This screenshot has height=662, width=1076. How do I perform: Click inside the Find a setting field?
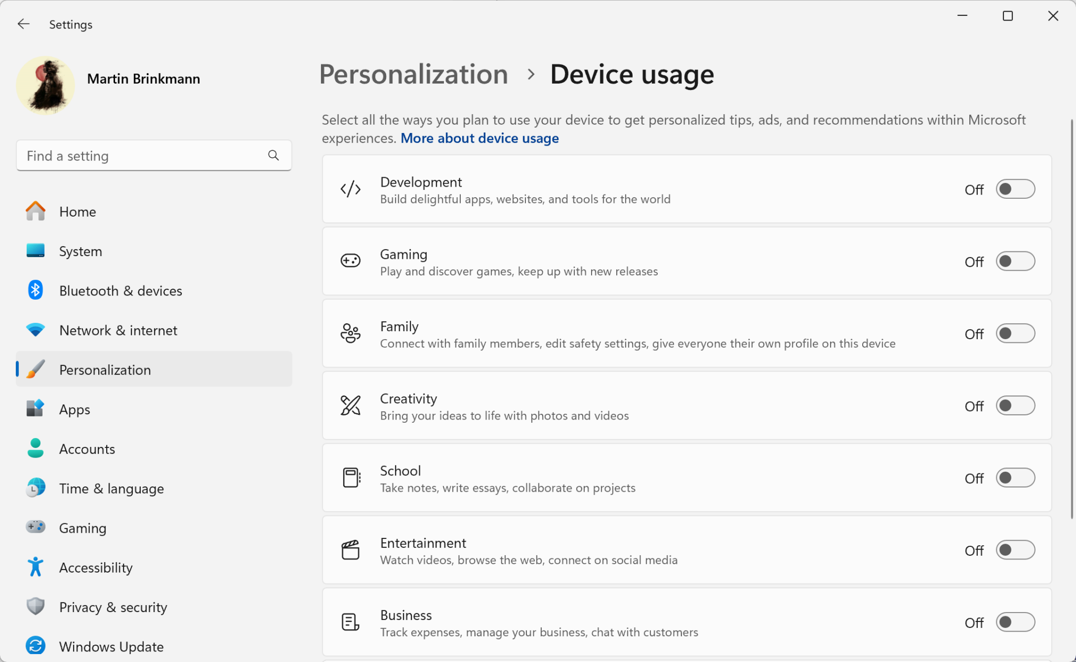tap(131, 155)
